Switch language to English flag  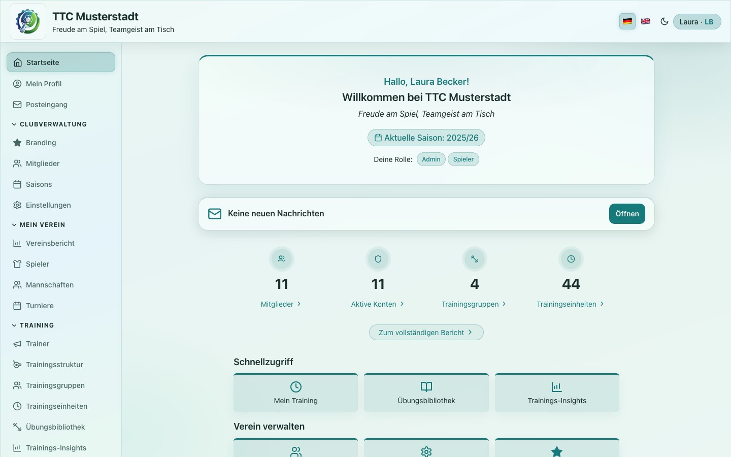click(x=646, y=21)
